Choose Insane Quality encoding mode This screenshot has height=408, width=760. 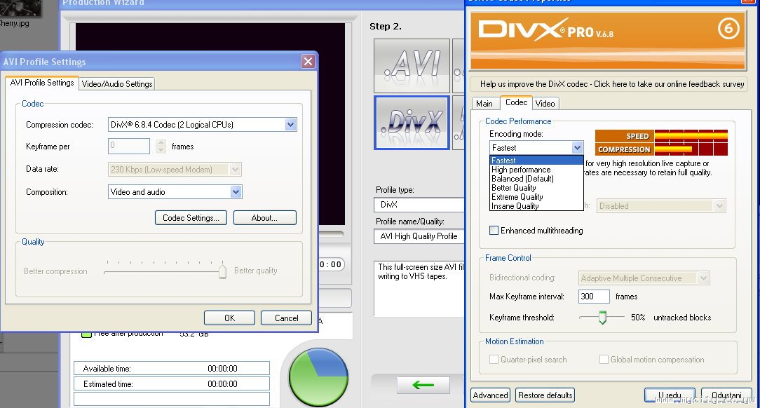point(536,206)
